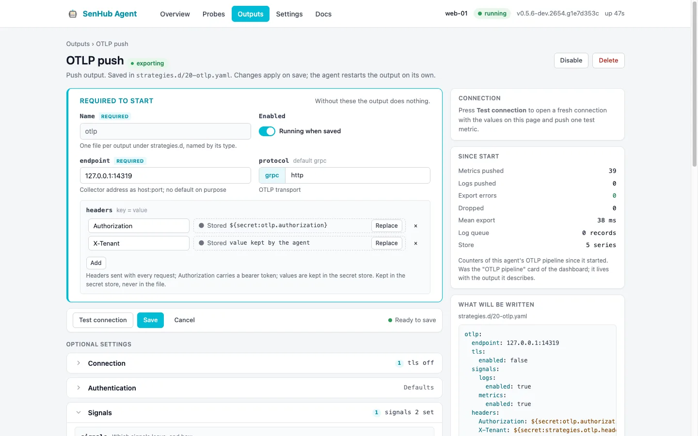Open the Docs tab
This screenshot has width=698, height=436.
[x=323, y=14]
